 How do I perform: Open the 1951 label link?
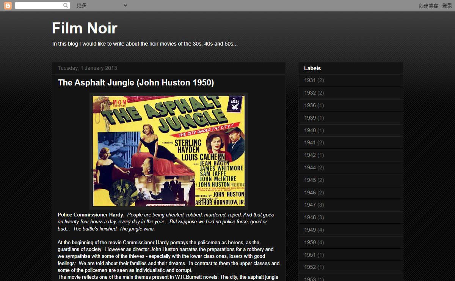click(310, 255)
